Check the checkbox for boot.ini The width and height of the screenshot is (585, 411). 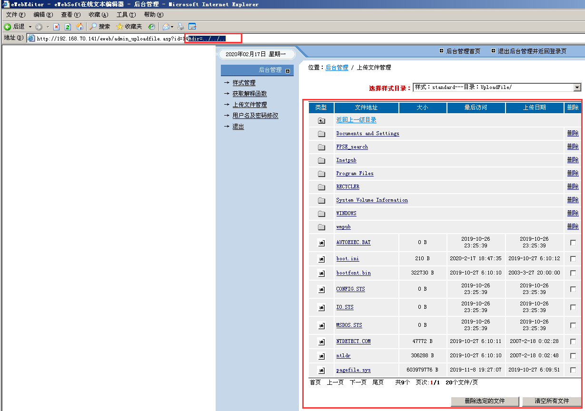[x=573, y=259]
